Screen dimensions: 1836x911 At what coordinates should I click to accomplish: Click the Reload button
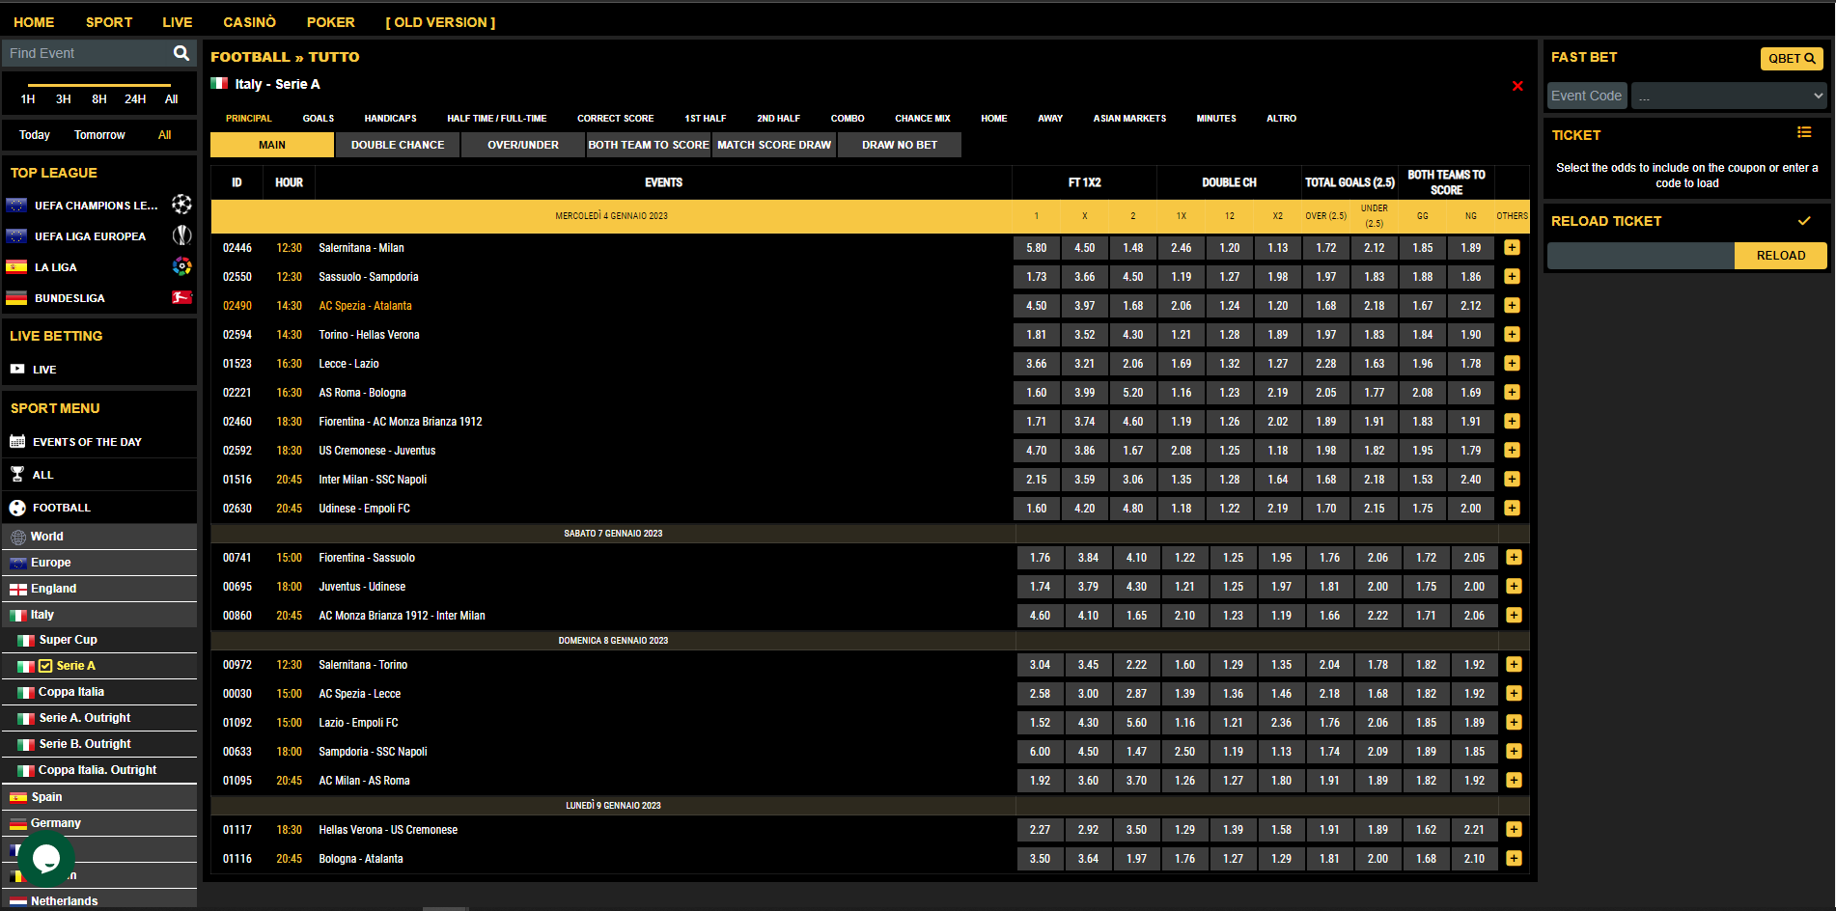1781,256
